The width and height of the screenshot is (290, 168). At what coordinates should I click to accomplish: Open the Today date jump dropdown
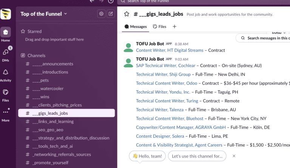coord(278,33)
